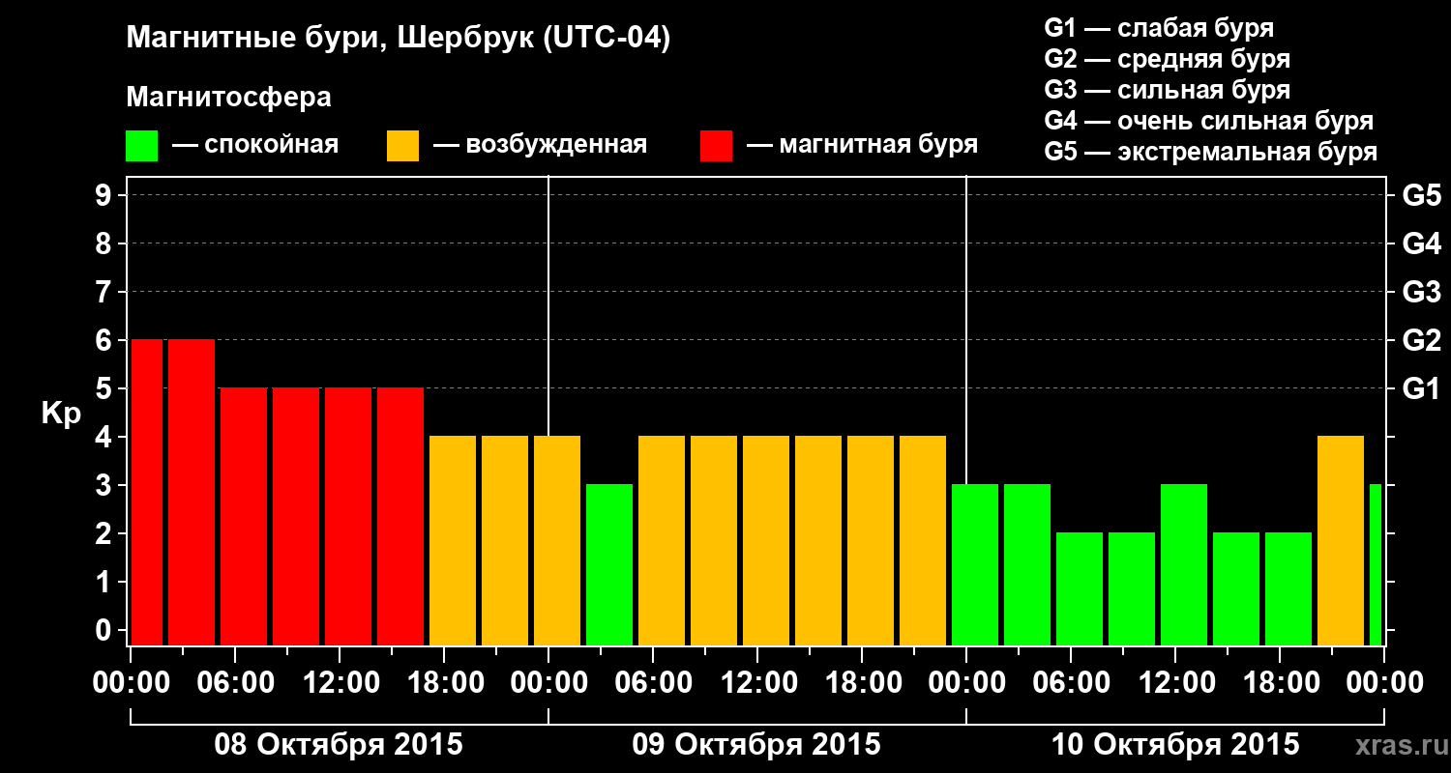Click the 06:00 time label for 10 Октября
Viewport: 1451px width, 773px height.
[1071, 683]
